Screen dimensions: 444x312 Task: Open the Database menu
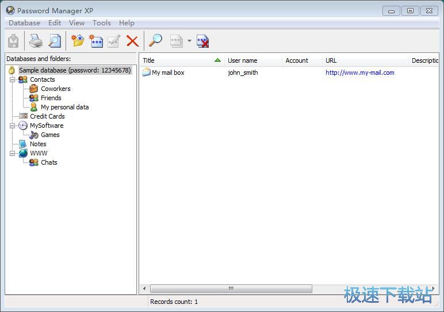[x=24, y=22]
